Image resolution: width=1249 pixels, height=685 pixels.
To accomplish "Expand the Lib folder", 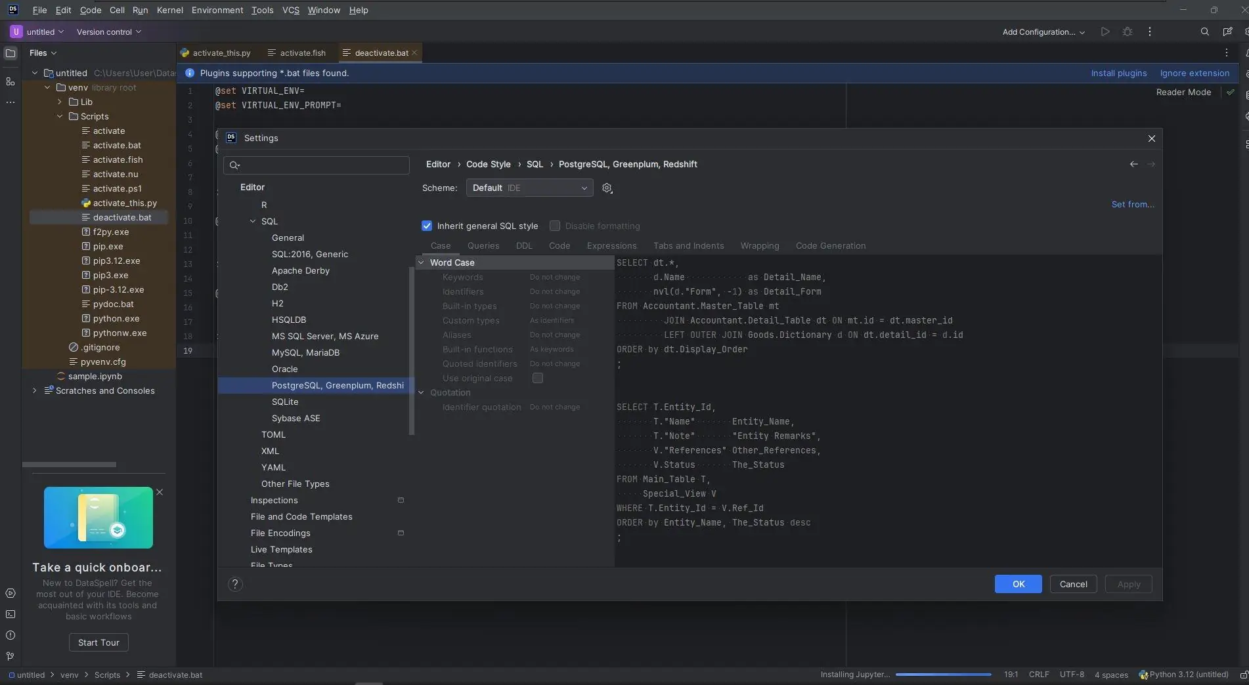I will point(60,102).
